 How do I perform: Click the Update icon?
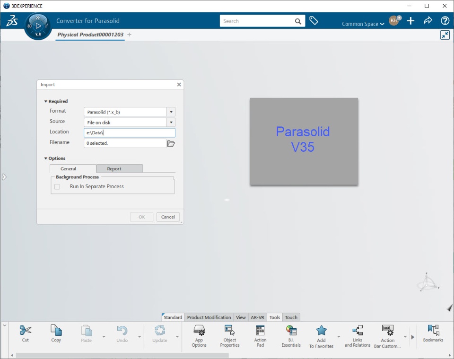pos(160,330)
